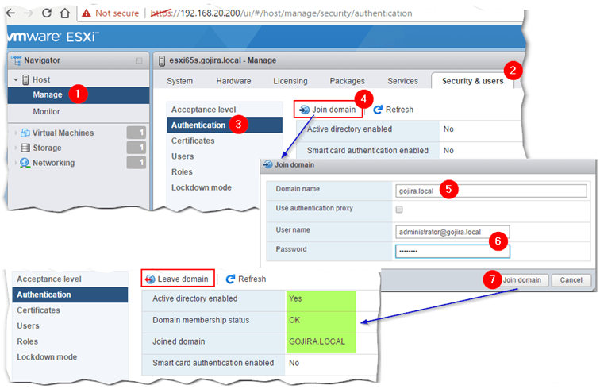Screen dimensions: 600x389
Task: Click the lower Refresh arrow icon
Action: (230, 279)
